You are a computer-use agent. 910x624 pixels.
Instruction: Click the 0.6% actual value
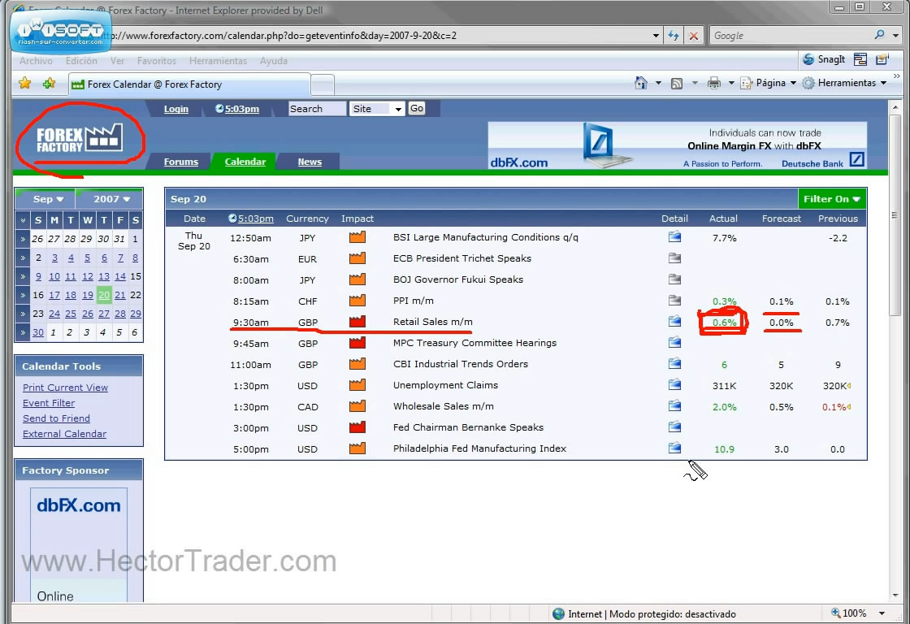click(x=724, y=323)
